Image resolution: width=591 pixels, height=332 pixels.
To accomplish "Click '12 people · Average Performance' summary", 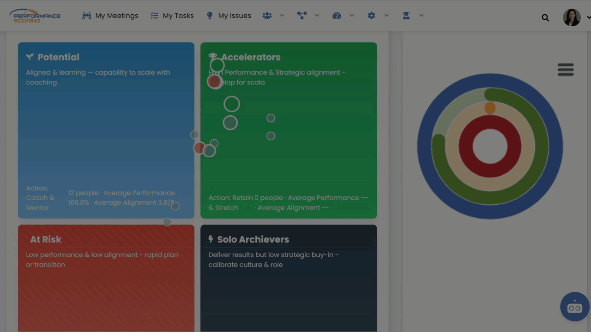I will coord(122,198).
